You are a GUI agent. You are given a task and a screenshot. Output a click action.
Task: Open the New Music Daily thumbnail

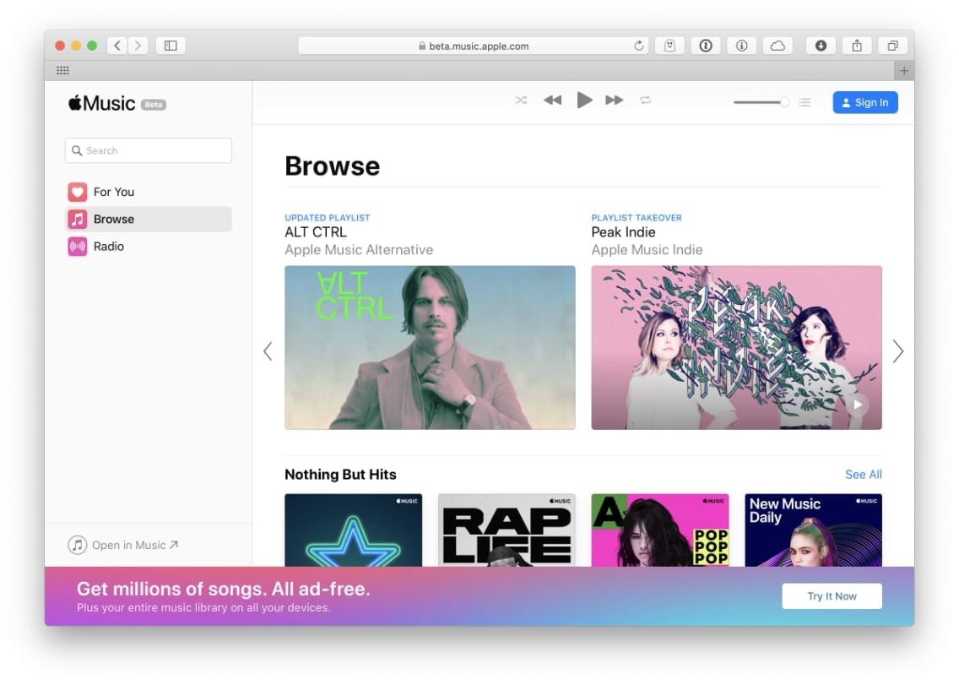click(814, 530)
